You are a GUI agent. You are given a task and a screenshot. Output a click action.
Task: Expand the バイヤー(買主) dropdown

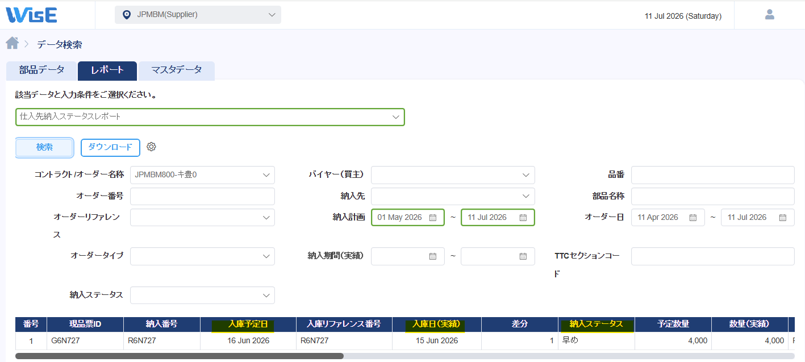point(453,175)
